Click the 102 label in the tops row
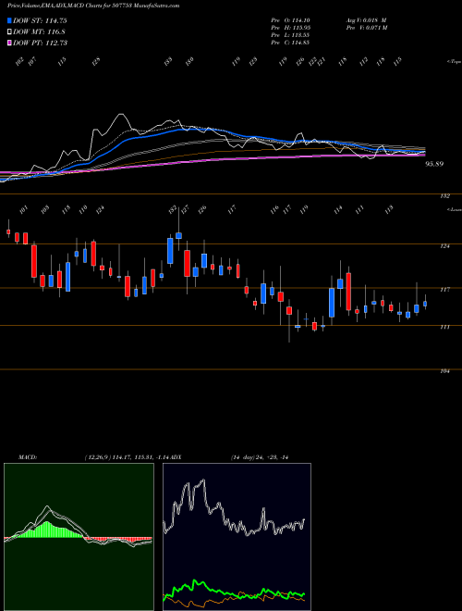 pyautogui.click(x=19, y=61)
